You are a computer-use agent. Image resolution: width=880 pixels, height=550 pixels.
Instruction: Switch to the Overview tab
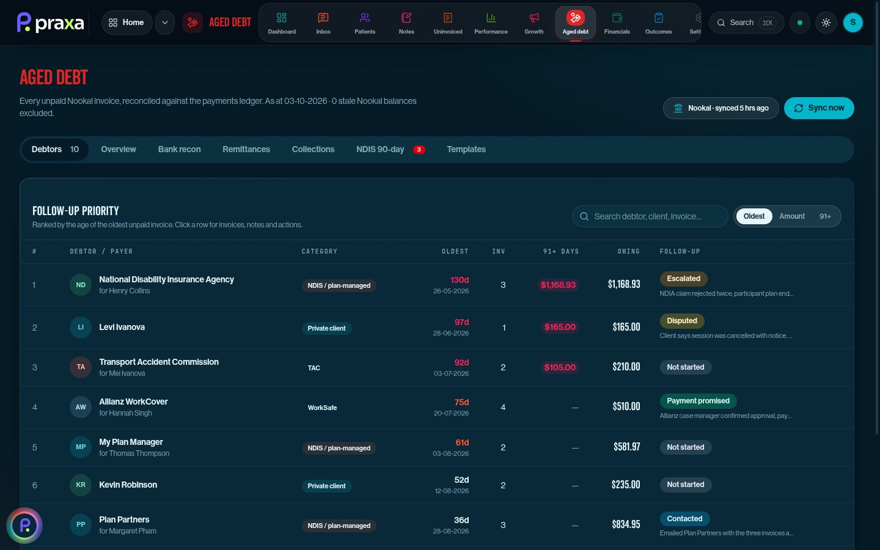click(x=119, y=150)
